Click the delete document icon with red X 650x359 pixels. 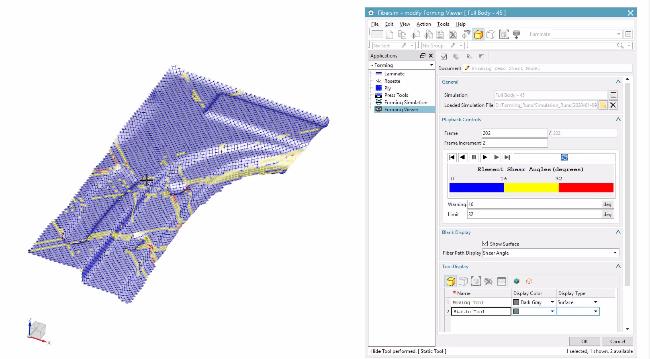(x=453, y=35)
